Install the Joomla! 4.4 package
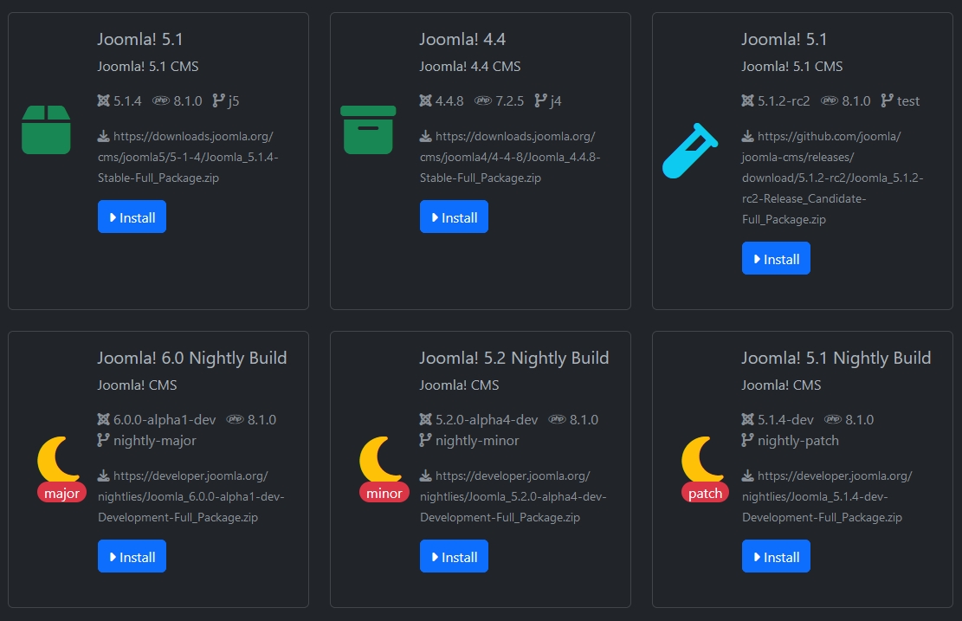The width and height of the screenshot is (962, 621). tap(454, 217)
